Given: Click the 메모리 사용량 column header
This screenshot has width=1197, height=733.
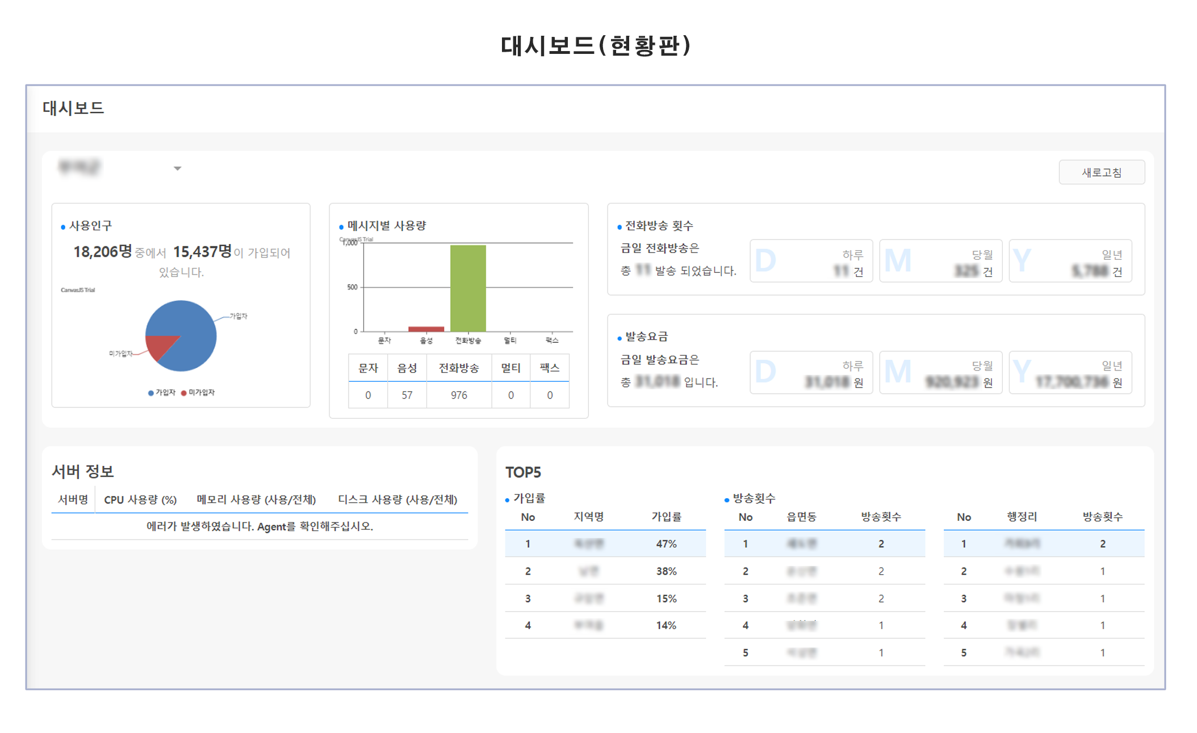Looking at the screenshot, I should pyautogui.click(x=256, y=500).
